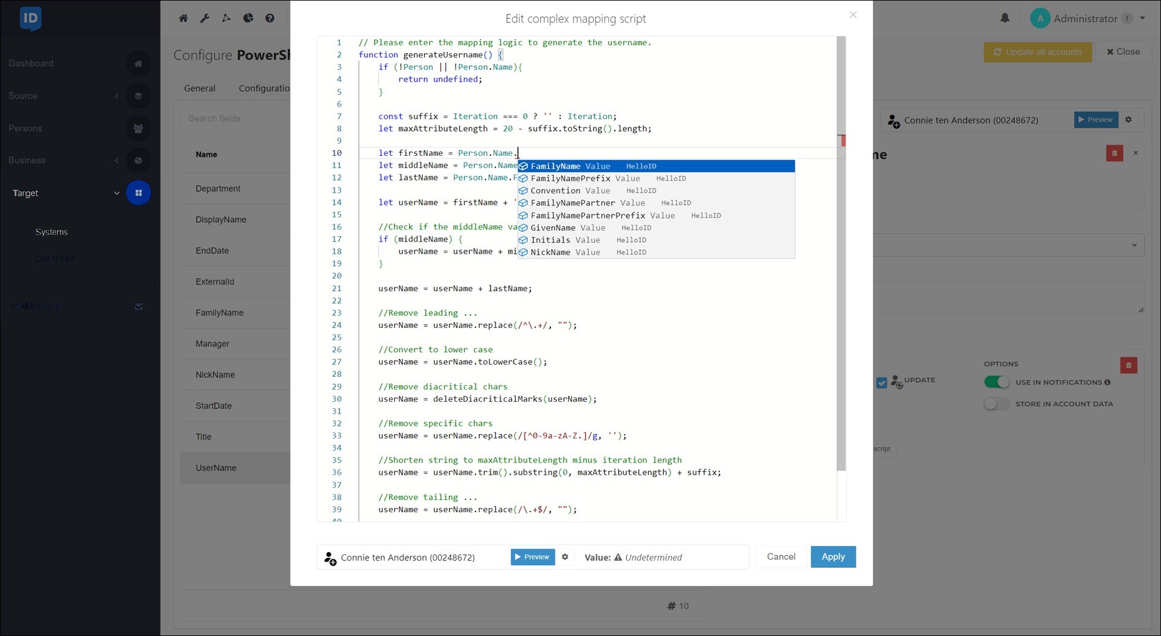Open the home icon in top toolbar
Screen dimensions: 1161x636
pyautogui.click(x=184, y=18)
